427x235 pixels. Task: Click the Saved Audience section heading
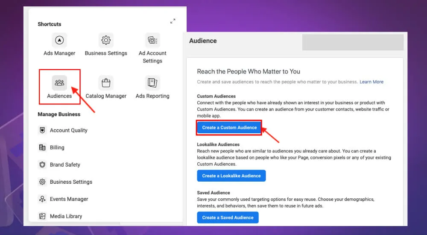[x=213, y=193]
